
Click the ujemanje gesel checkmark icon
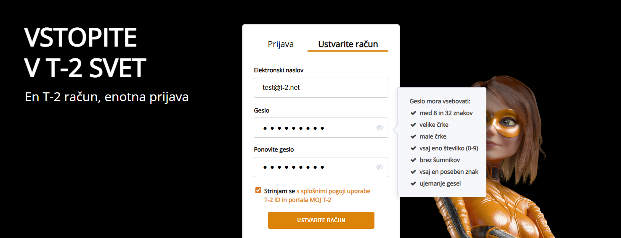(413, 183)
